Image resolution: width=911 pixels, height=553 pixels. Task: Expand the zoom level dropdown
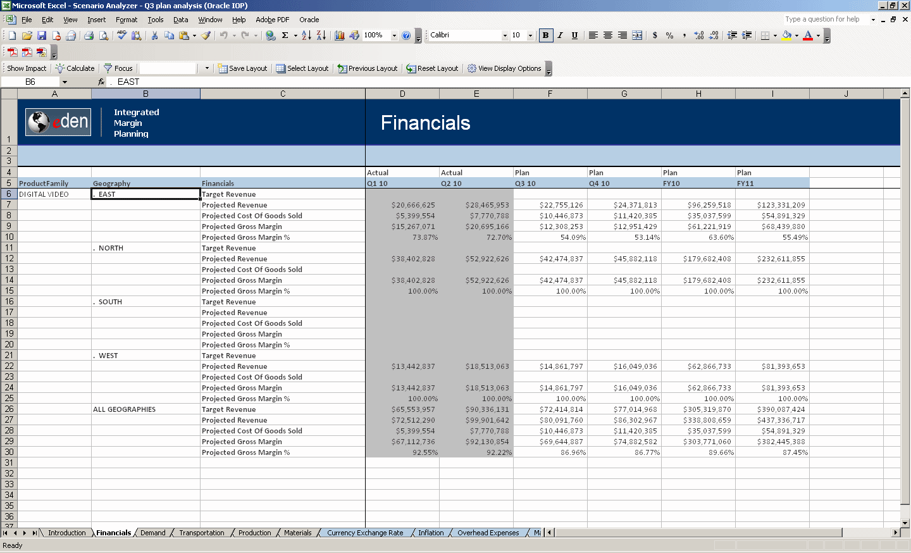tap(394, 35)
